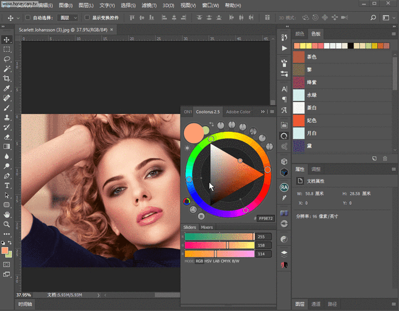Tick the 显示变换控件 checkbox
The image size is (399, 311).
(87, 18)
